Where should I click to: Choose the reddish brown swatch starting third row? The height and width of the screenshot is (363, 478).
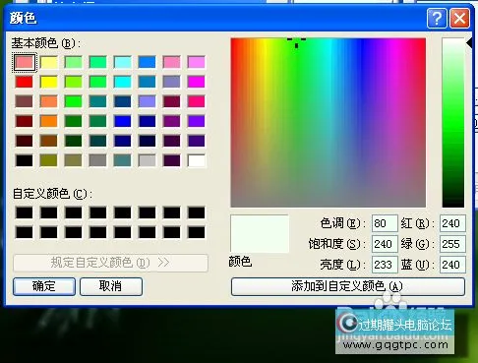pyautogui.click(x=25, y=101)
